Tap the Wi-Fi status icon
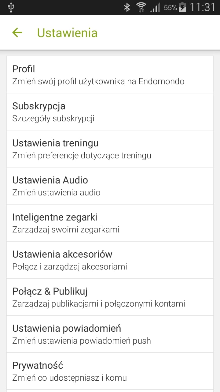 pyautogui.click(x=141, y=7)
